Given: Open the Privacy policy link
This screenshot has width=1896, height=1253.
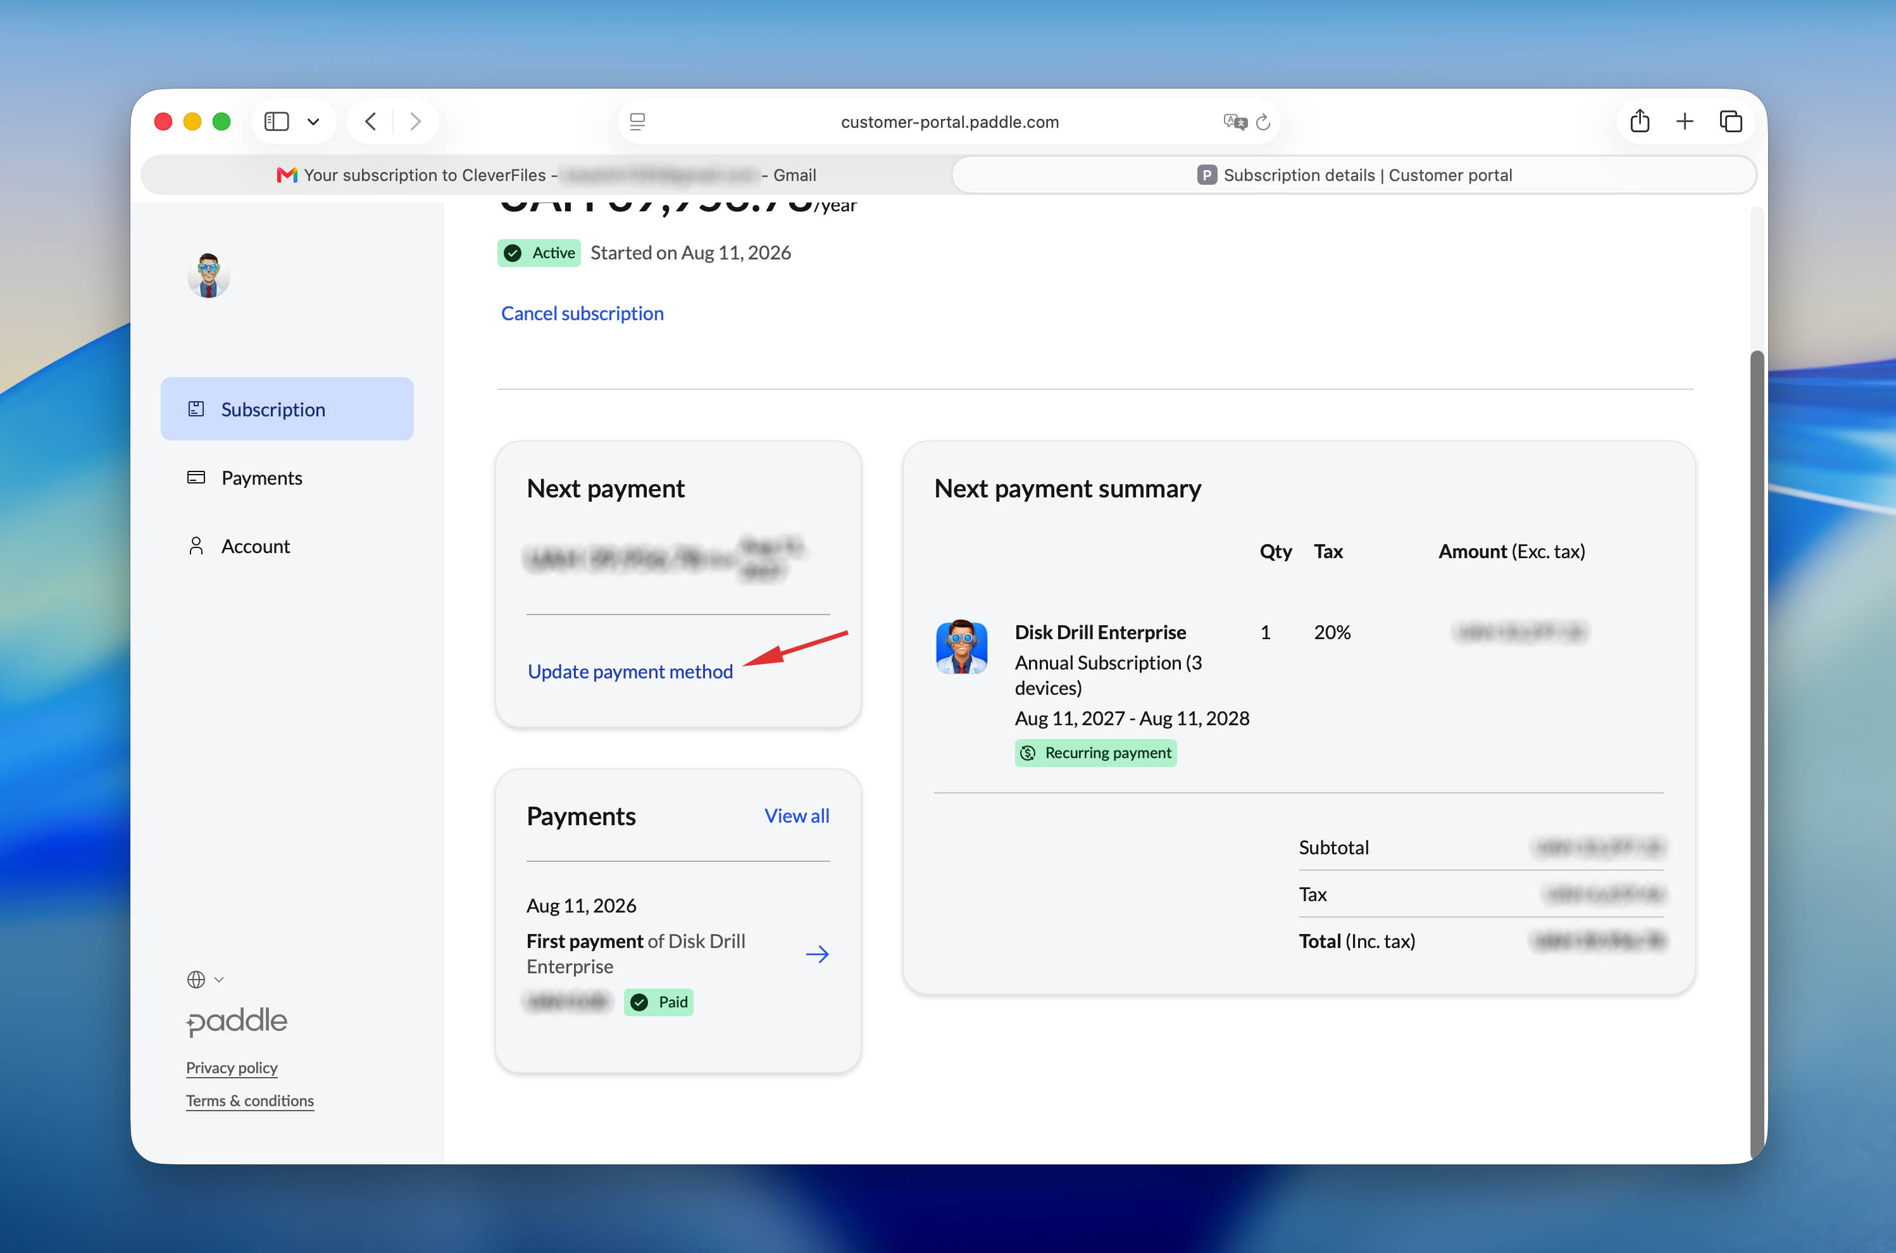Looking at the screenshot, I should pyautogui.click(x=232, y=1068).
